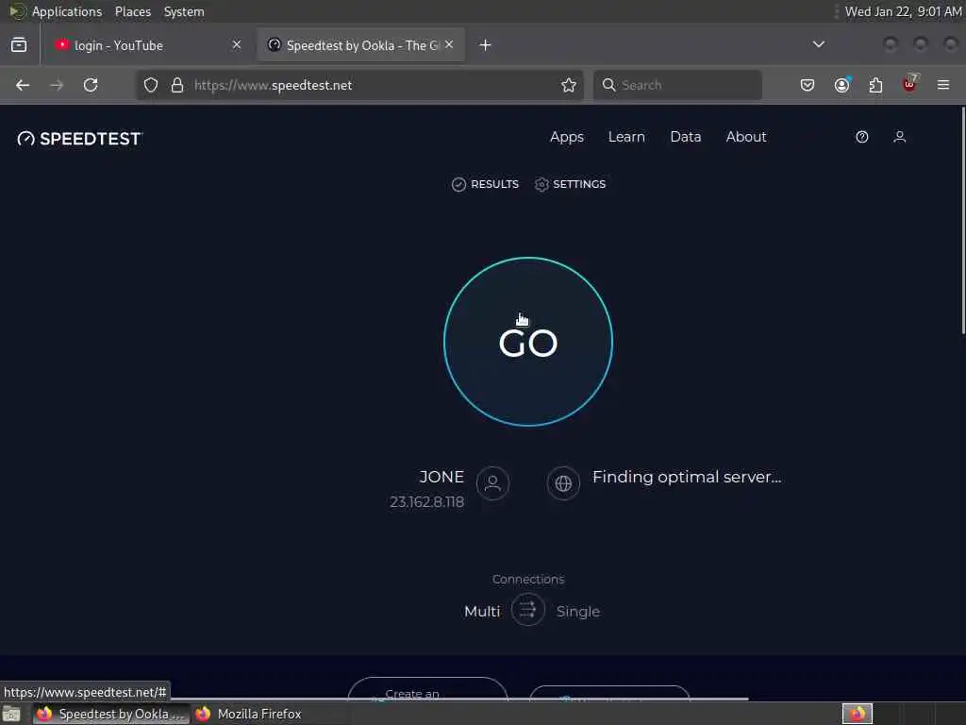Switch to the Speedtest by Ookla tab
Screen dimensions: 966x725
tap(361, 45)
